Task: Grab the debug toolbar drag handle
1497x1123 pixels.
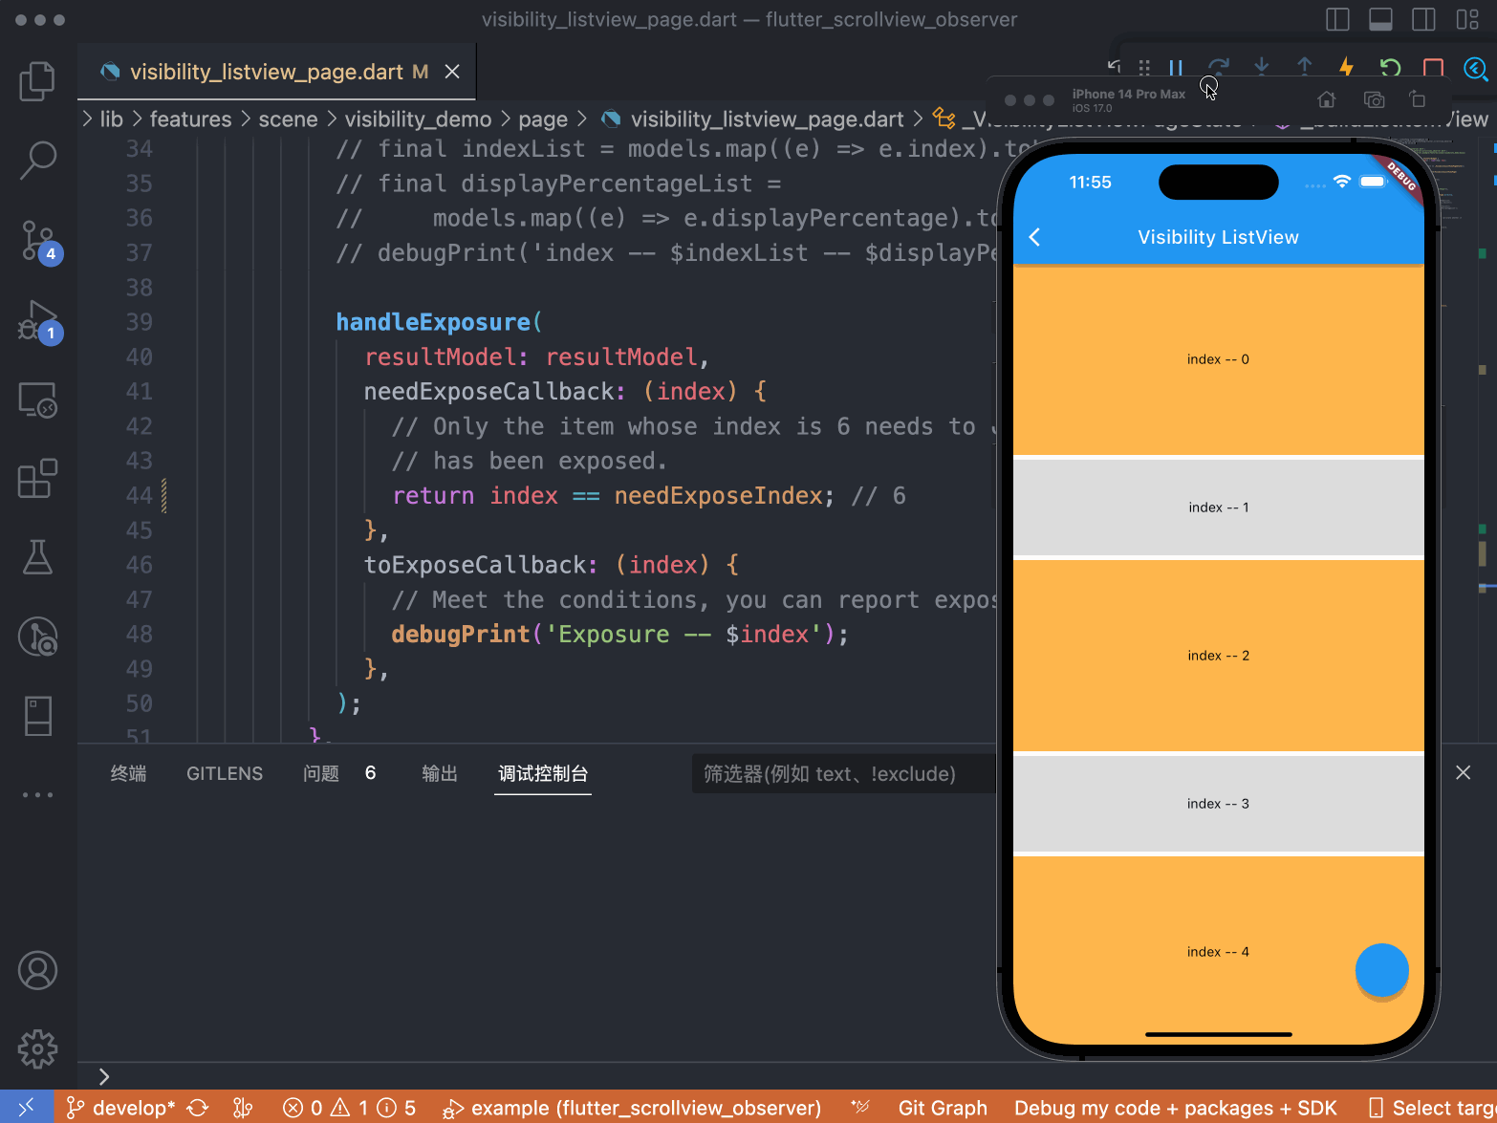Action: pos(1143,67)
